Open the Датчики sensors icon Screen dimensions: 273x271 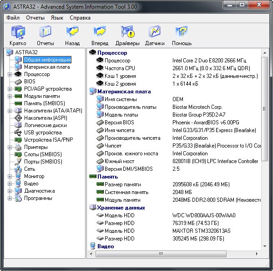click(155, 32)
